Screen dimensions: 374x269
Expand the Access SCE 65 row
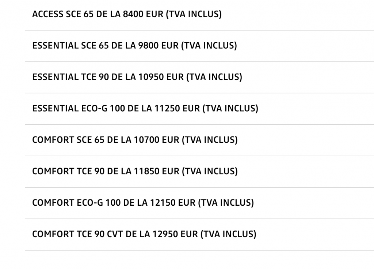click(127, 15)
